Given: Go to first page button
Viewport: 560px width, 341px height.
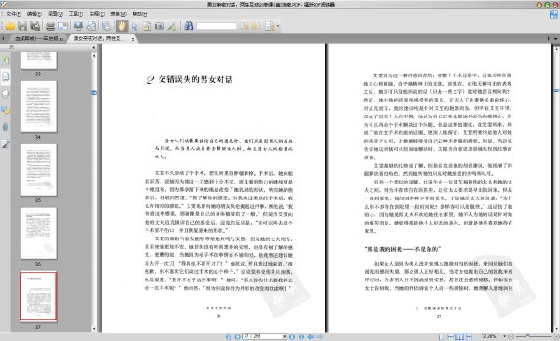Looking at the screenshot, I should tap(229, 336).
